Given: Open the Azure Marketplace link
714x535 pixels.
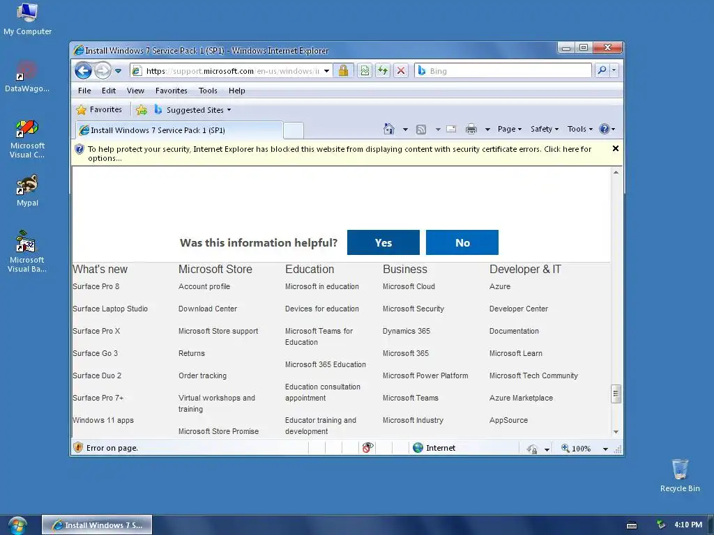Looking at the screenshot, I should pos(521,398).
